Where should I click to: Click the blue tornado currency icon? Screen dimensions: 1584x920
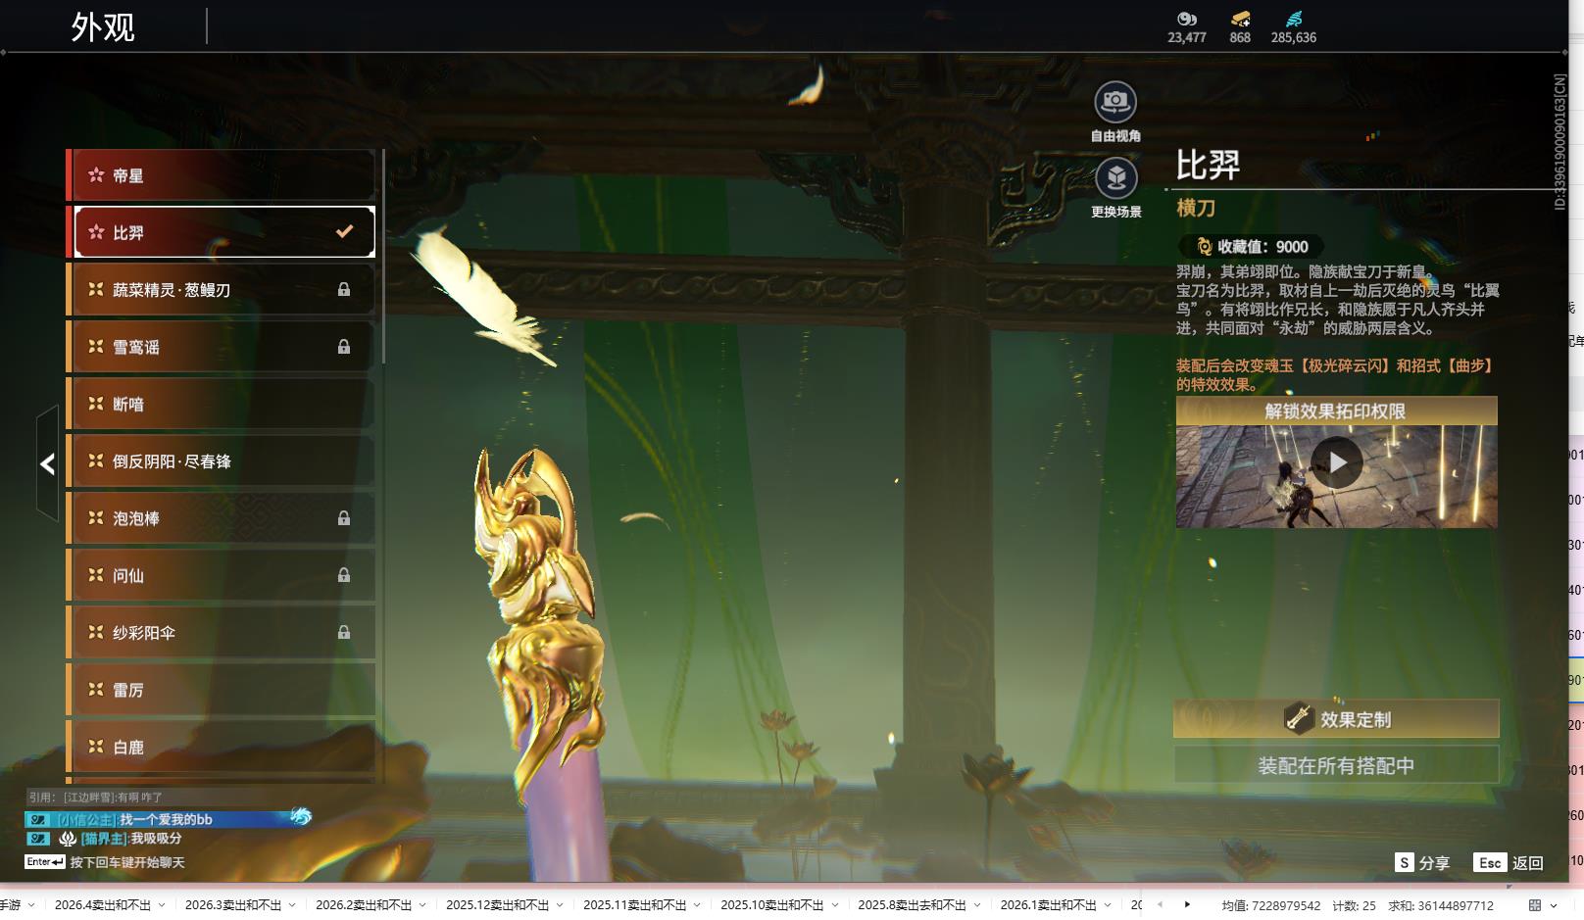pyautogui.click(x=1294, y=19)
